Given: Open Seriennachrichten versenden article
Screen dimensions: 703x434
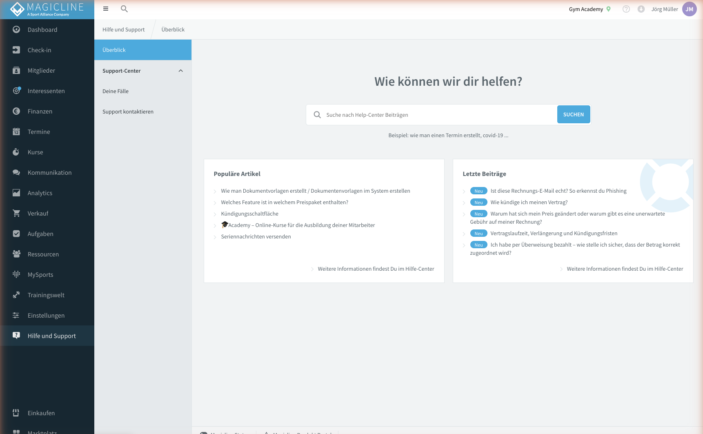Looking at the screenshot, I should coord(256,236).
